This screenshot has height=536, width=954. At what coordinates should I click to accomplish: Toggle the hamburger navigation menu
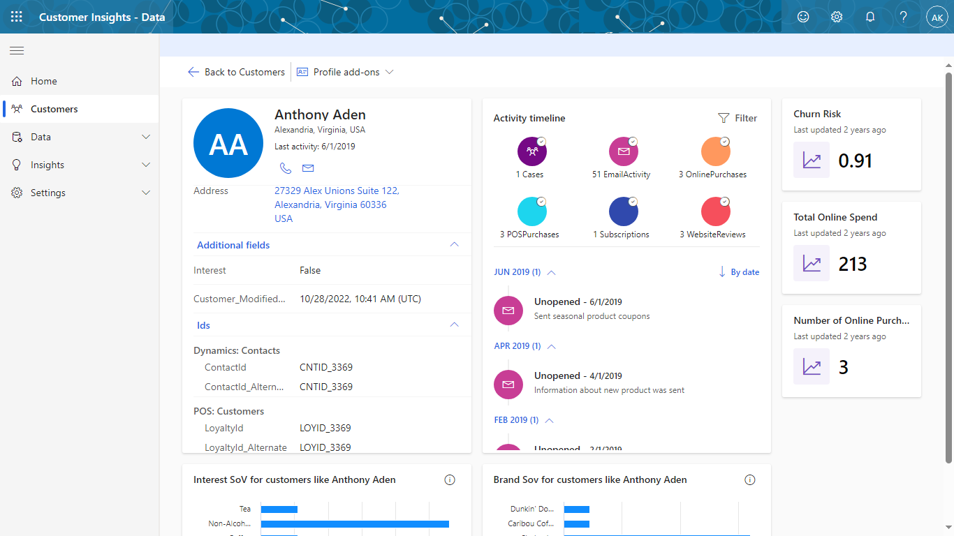point(17,50)
